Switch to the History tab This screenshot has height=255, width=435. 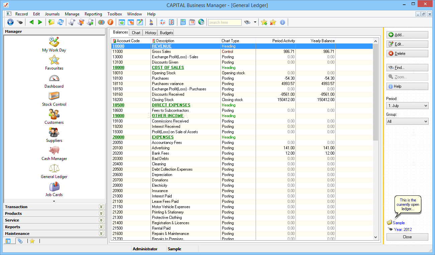pos(151,33)
